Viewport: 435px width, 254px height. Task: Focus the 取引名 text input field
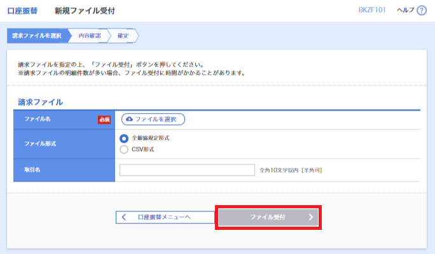tap(187, 170)
